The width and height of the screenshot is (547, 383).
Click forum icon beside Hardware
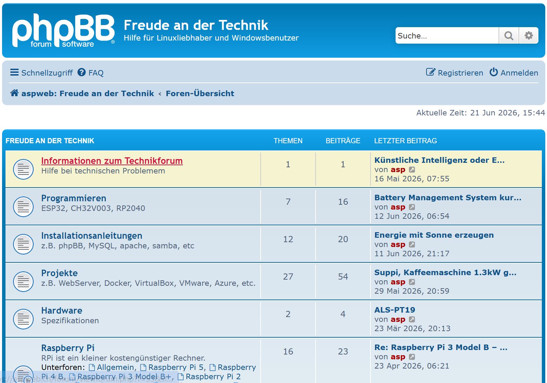(x=23, y=319)
